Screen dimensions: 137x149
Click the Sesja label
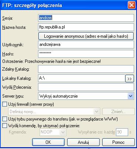(x=7, y=18)
